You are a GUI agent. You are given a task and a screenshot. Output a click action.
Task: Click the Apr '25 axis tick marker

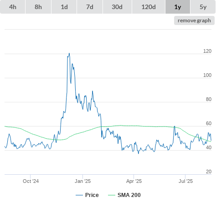[134, 177]
